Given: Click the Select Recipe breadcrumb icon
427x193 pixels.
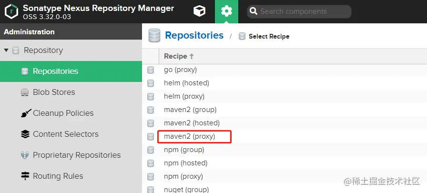Looking at the screenshot, I should coord(242,36).
